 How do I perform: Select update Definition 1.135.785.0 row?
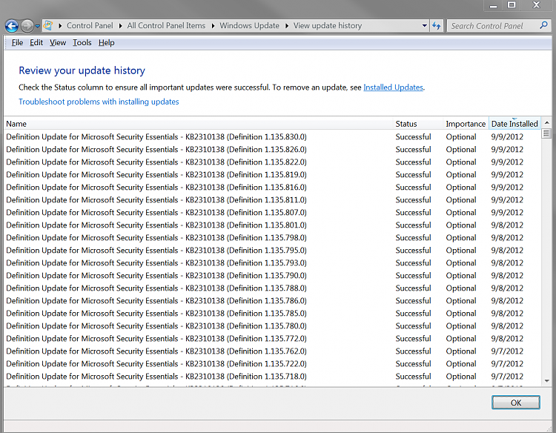click(272, 314)
